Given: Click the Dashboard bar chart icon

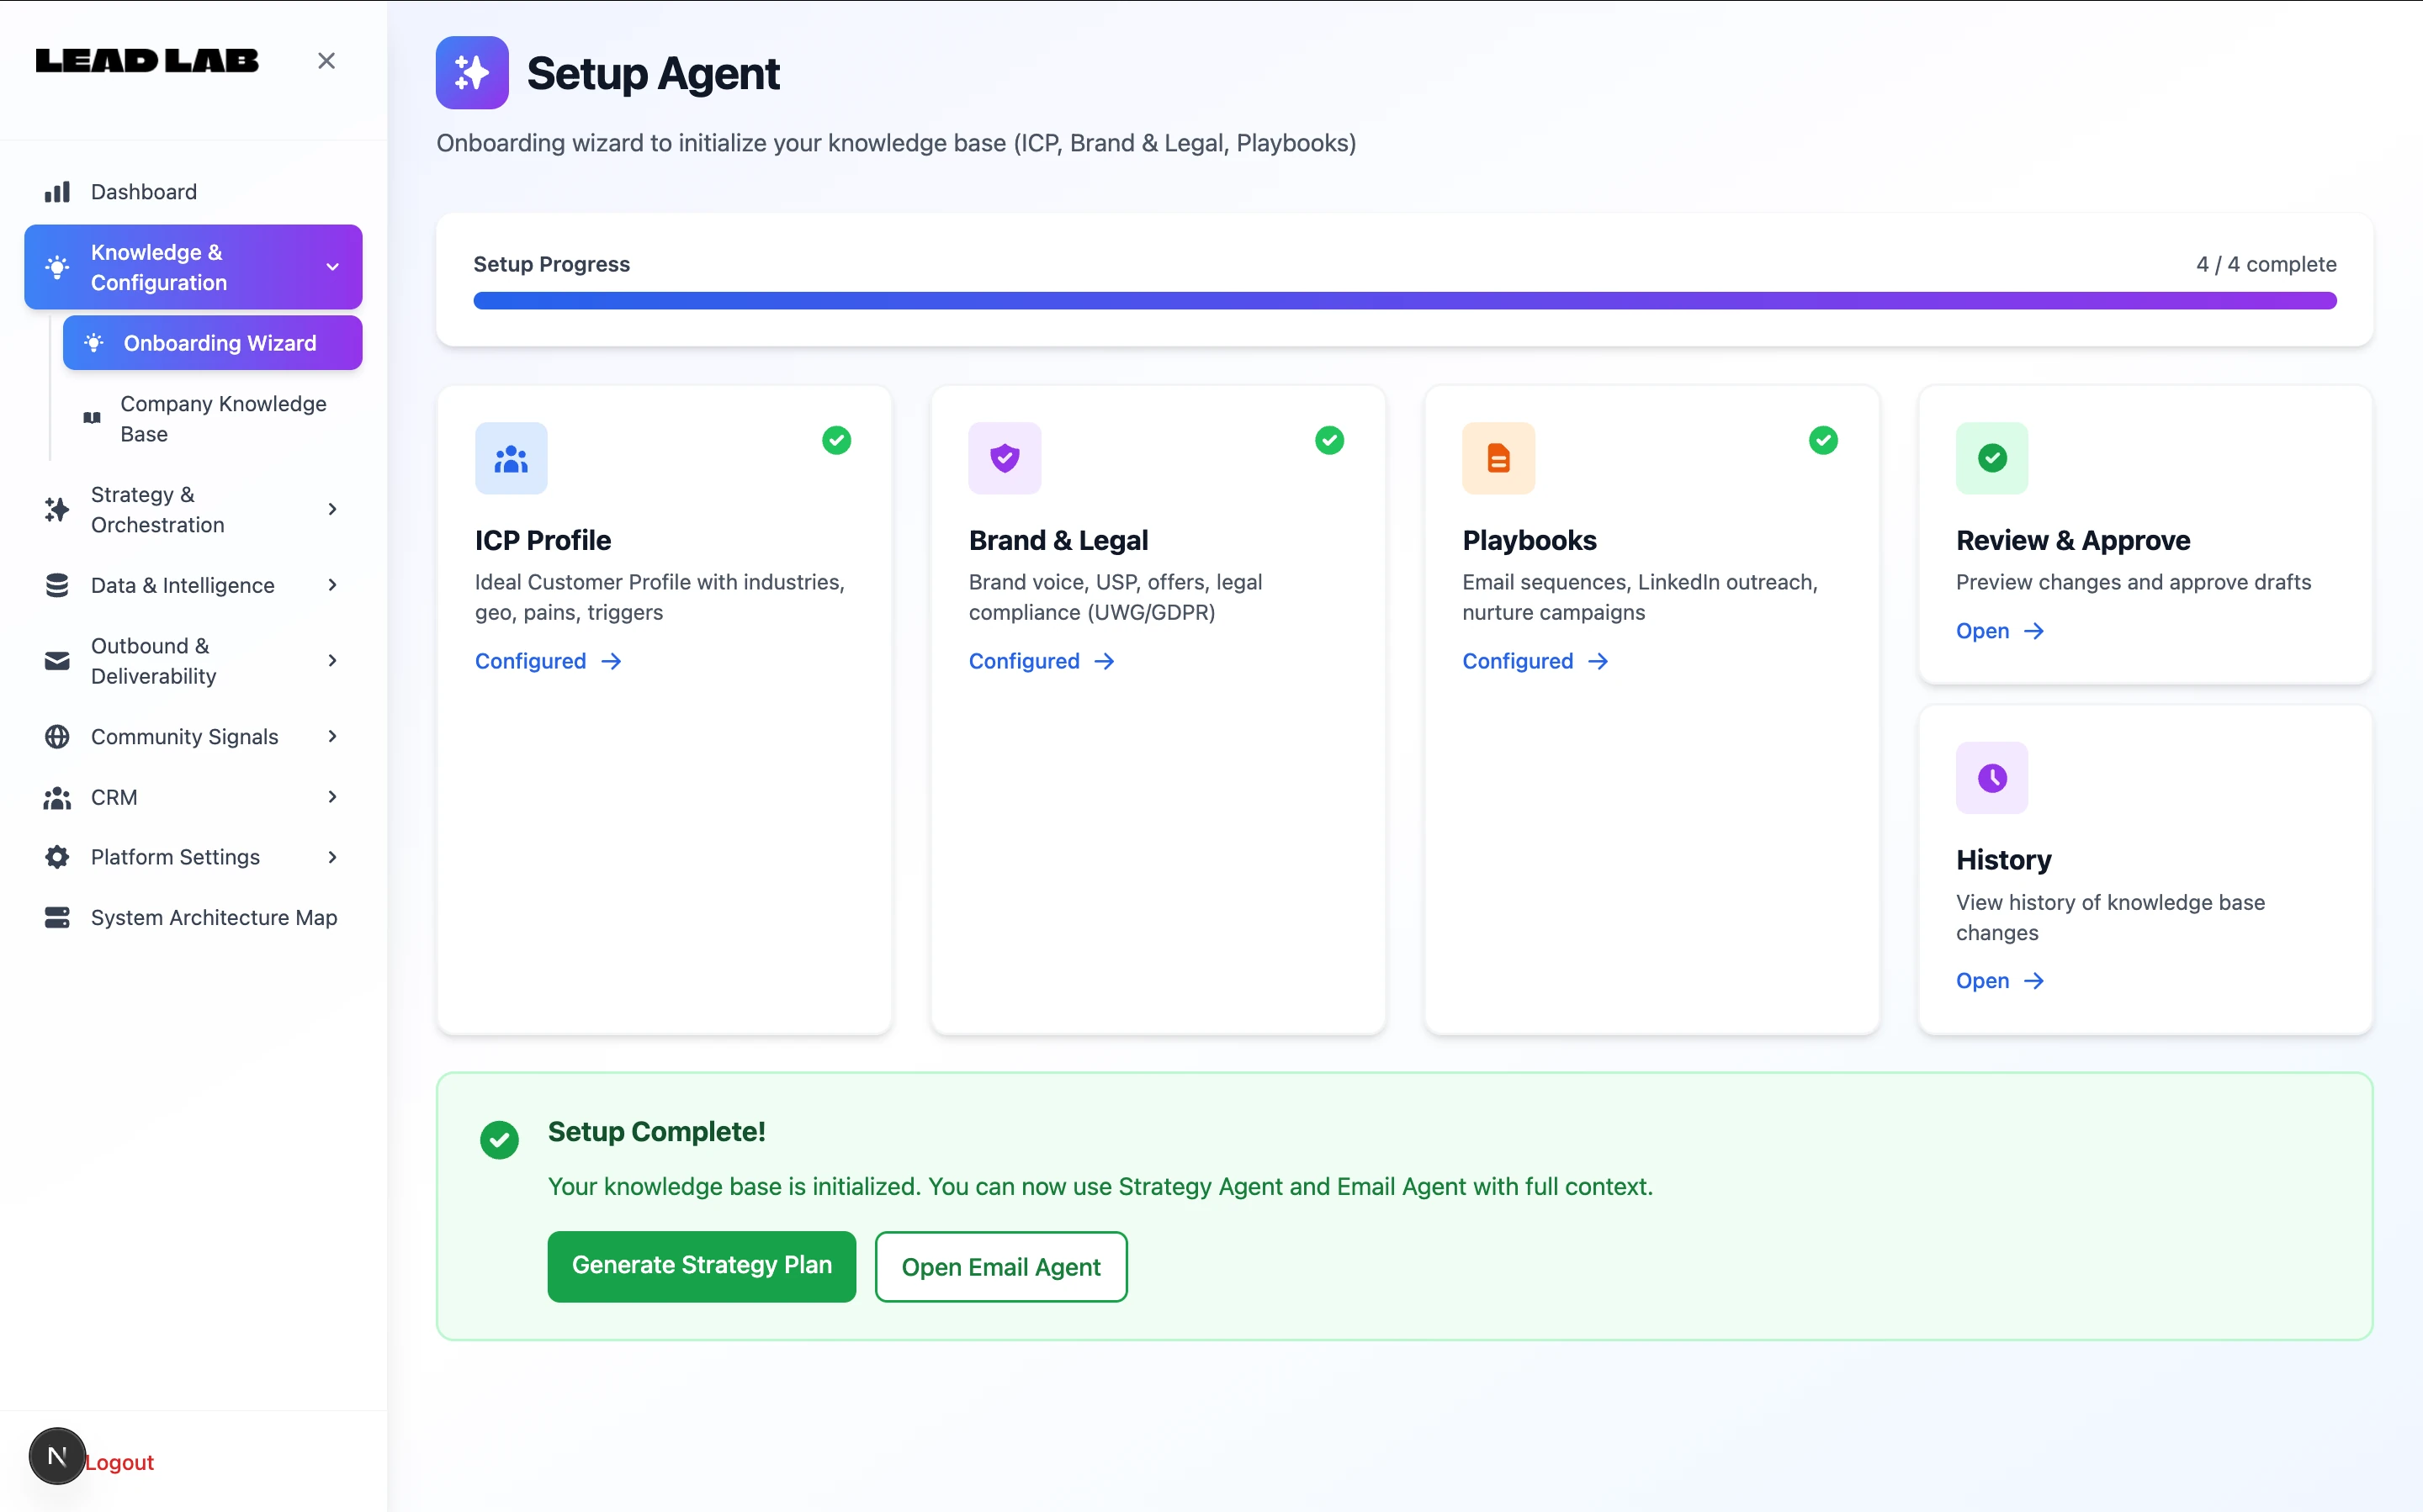Looking at the screenshot, I should pyautogui.click(x=57, y=192).
